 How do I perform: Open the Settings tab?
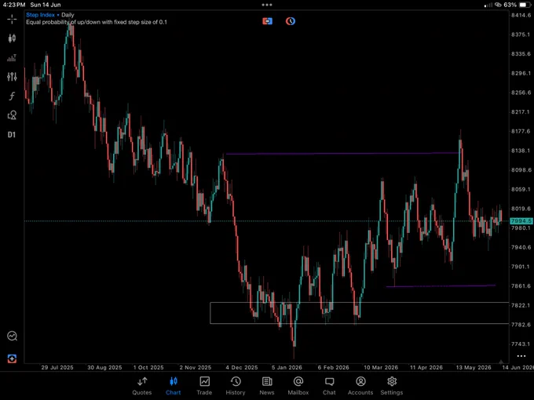(392, 386)
